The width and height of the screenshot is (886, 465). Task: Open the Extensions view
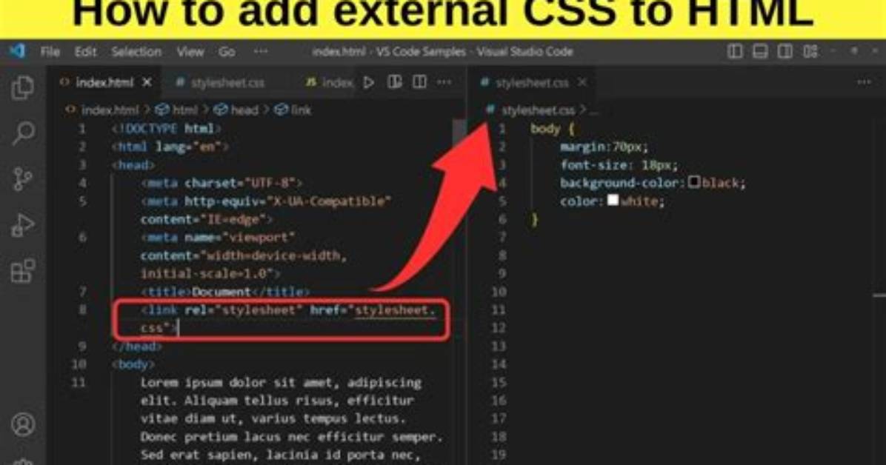coord(23,271)
